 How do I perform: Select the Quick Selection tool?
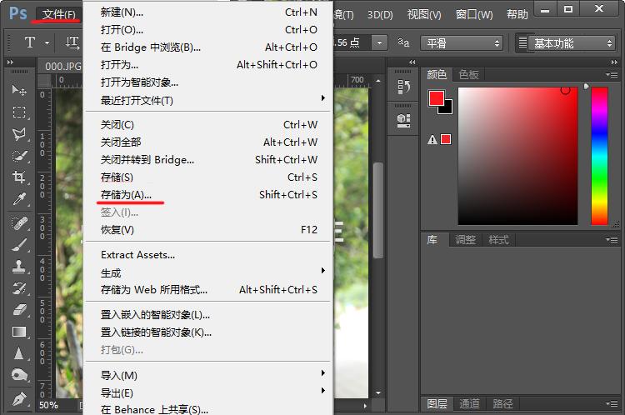click(18, 156)
